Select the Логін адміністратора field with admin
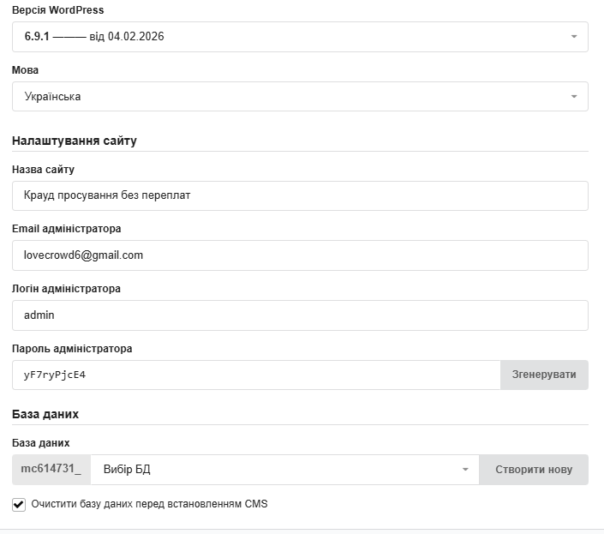 click(300, 315)
